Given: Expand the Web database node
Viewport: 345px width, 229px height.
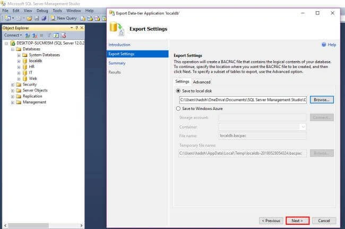Looking at the screenshot, I should [x=19, y=79].
